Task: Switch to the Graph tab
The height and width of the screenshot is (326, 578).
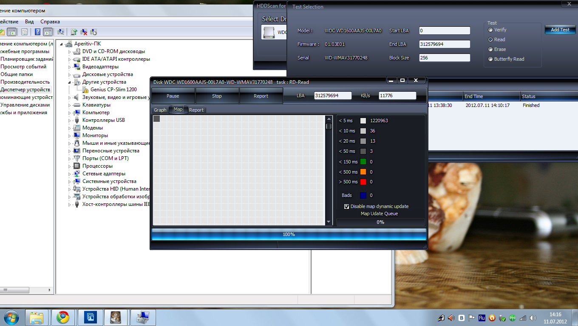Action: (160, 110)
